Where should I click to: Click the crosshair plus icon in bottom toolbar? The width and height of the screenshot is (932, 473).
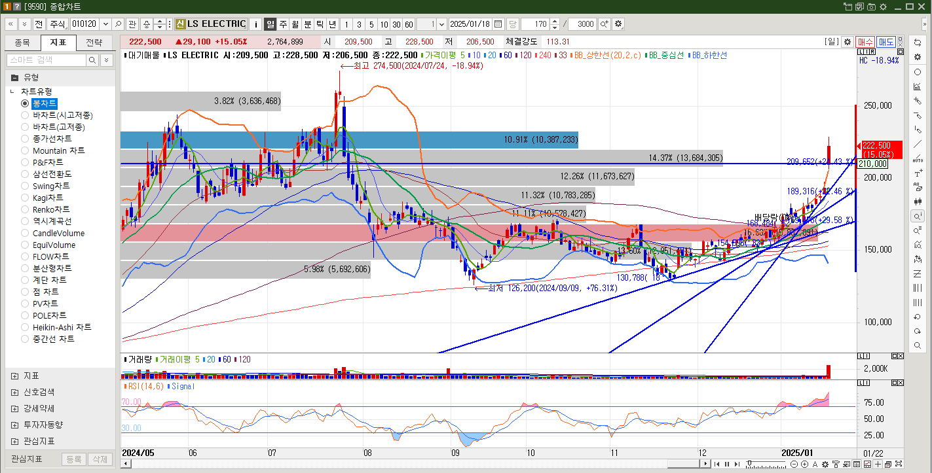tap(878, 464)
